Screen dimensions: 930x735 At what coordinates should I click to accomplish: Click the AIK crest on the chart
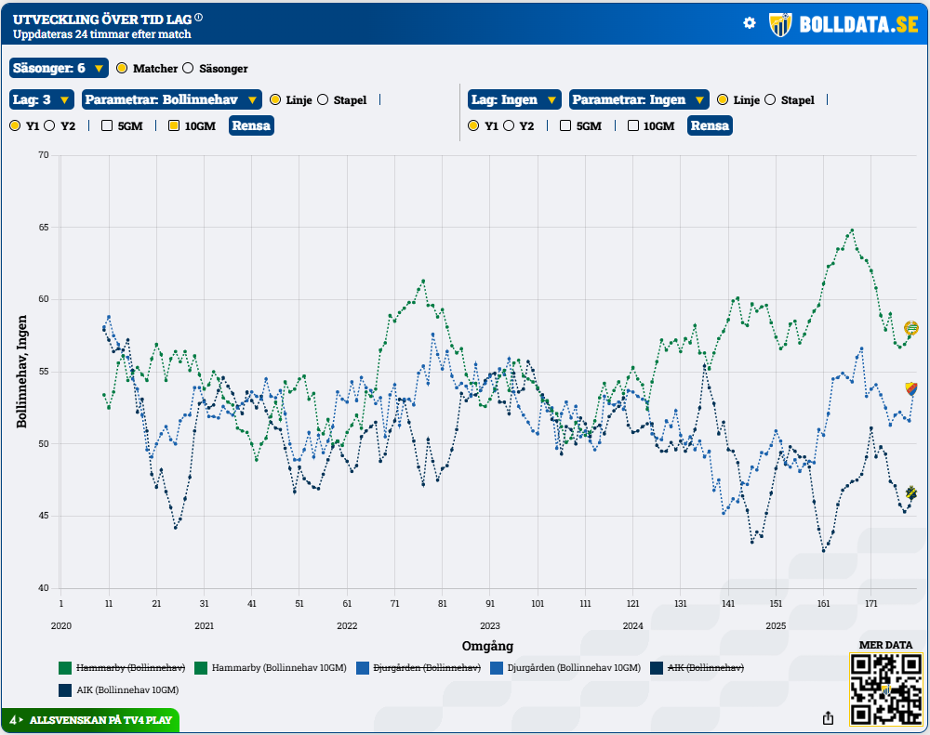click(x=912, y=492)
